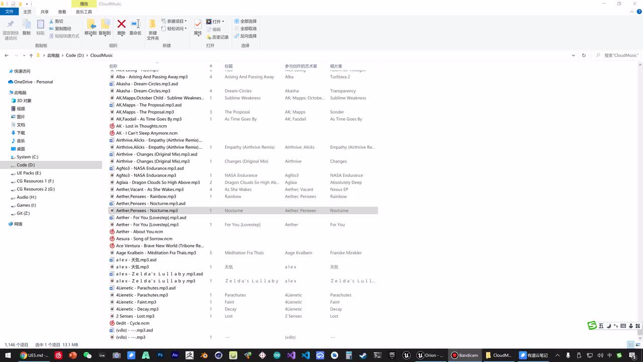Open Audio (H:) drive in sidebar
643x362 pixels.
pos(26,197)
